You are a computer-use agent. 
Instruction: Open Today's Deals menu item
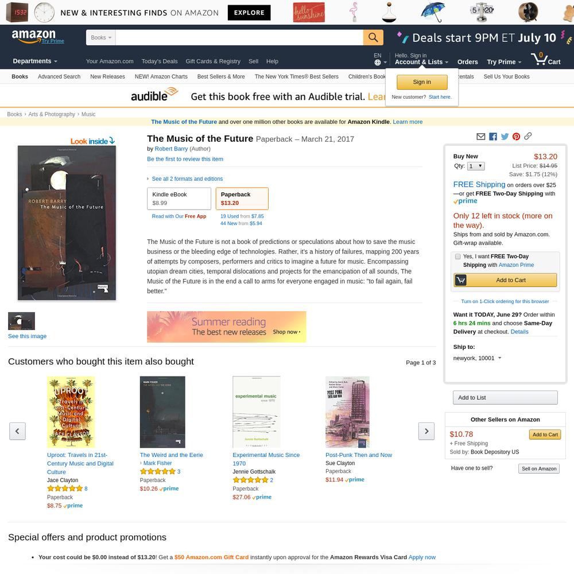[159, 61]
